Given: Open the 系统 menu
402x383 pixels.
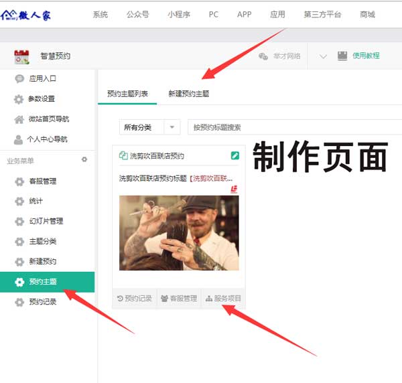Looking at the screenshot, I should click(x=100, y=15).
